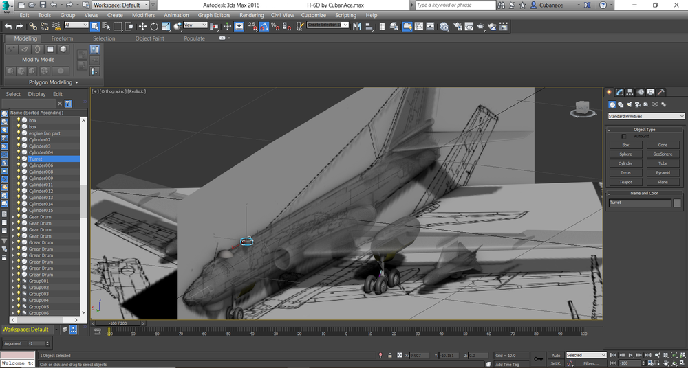The height and width of the screenshot is (368, 688).
Task: Open the Hierarchy command panel tab
Action: [630, 92]
